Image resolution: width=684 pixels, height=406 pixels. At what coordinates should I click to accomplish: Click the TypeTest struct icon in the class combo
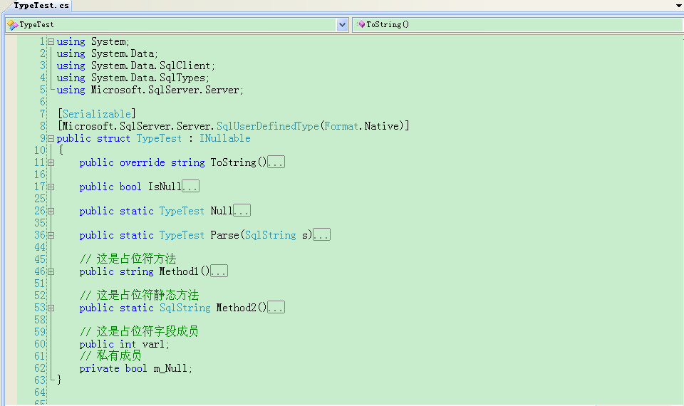point(13,25)
